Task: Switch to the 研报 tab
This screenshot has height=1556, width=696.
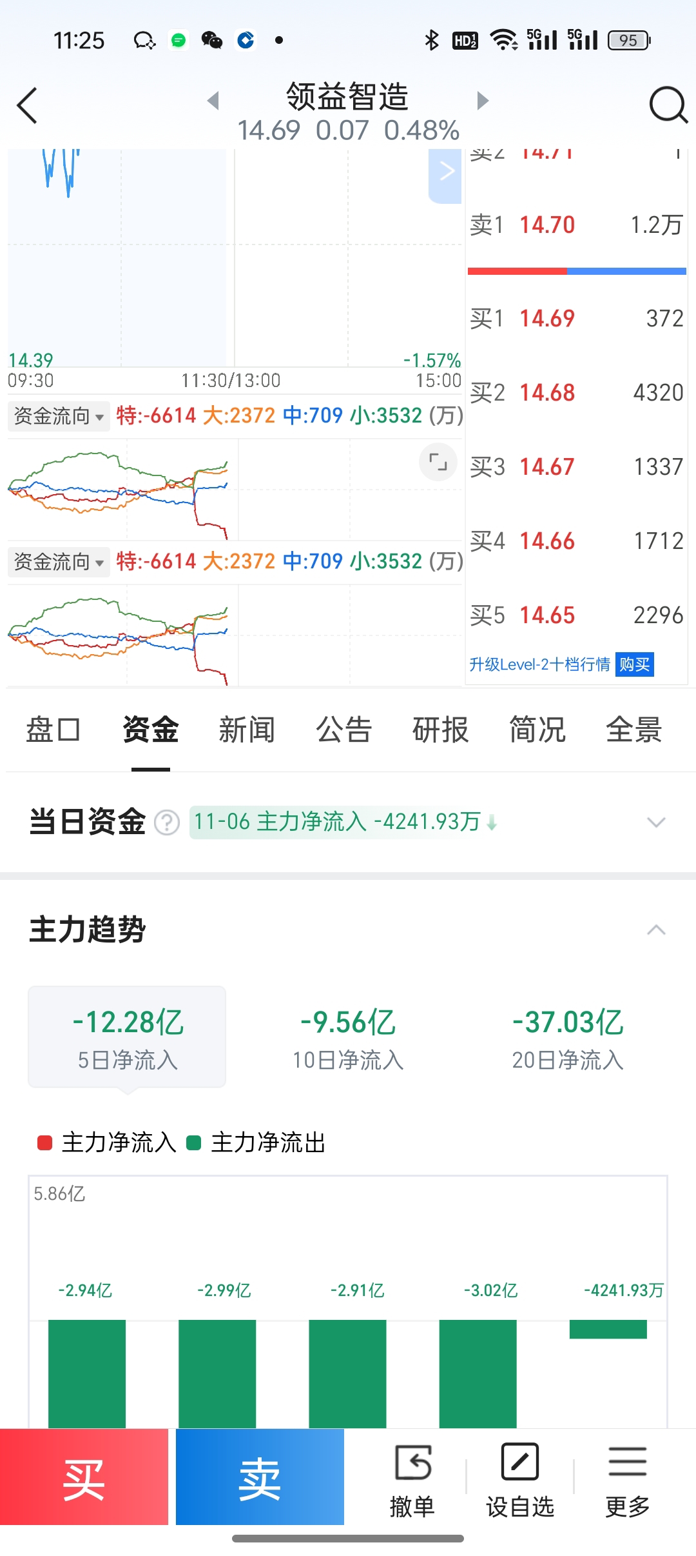Action: tap(441, 730)
